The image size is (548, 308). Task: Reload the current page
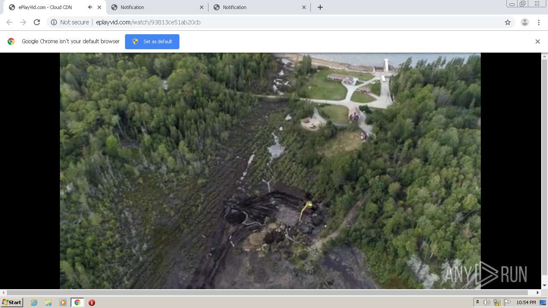tap(37, 22)
